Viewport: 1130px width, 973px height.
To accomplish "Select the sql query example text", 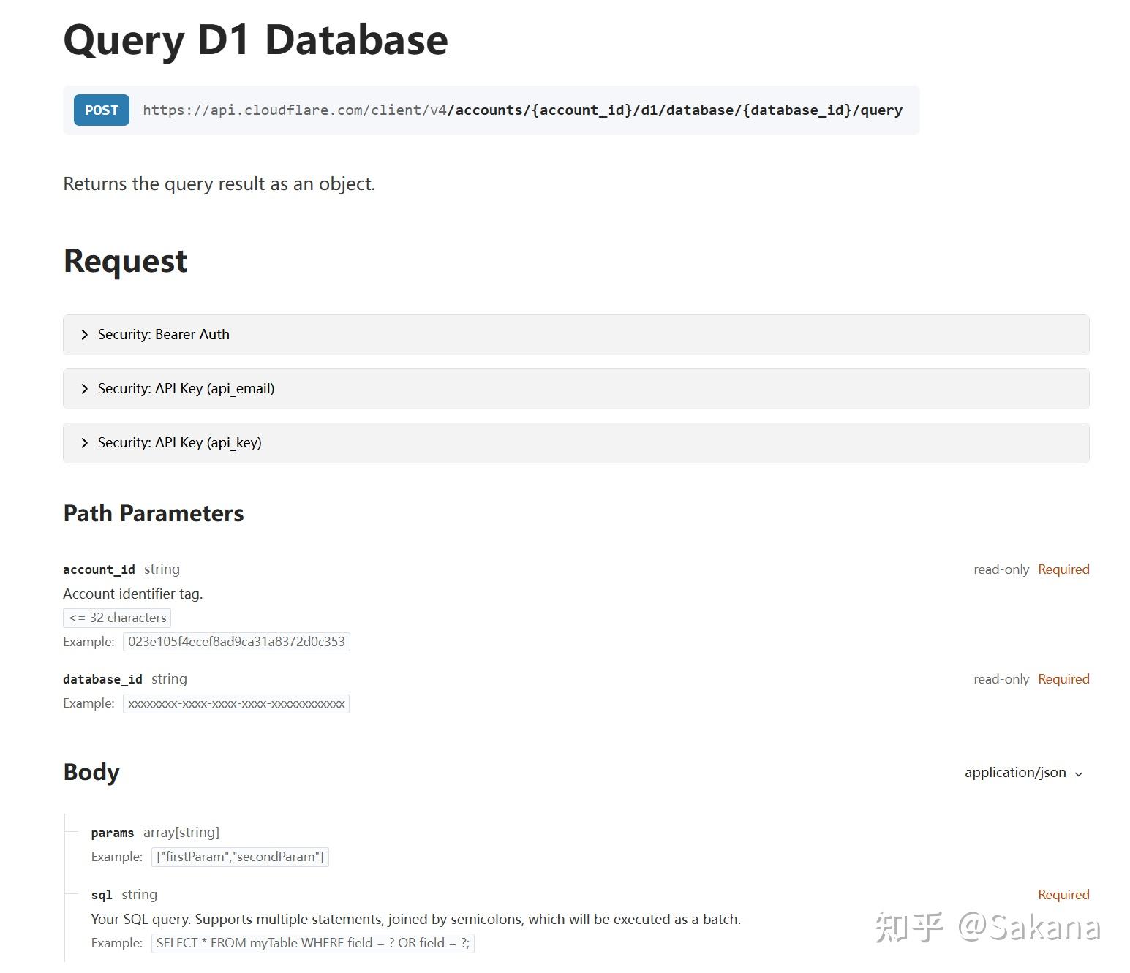I will pyautogui.click(x=312, y=943).
